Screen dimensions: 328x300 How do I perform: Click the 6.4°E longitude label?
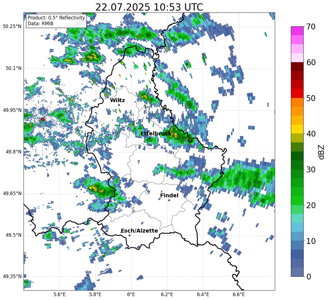coord(203,294)
